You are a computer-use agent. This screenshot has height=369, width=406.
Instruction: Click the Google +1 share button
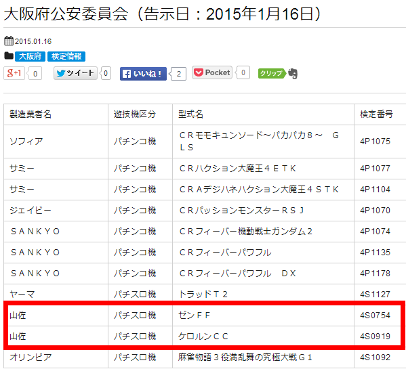tap(14, 73)
